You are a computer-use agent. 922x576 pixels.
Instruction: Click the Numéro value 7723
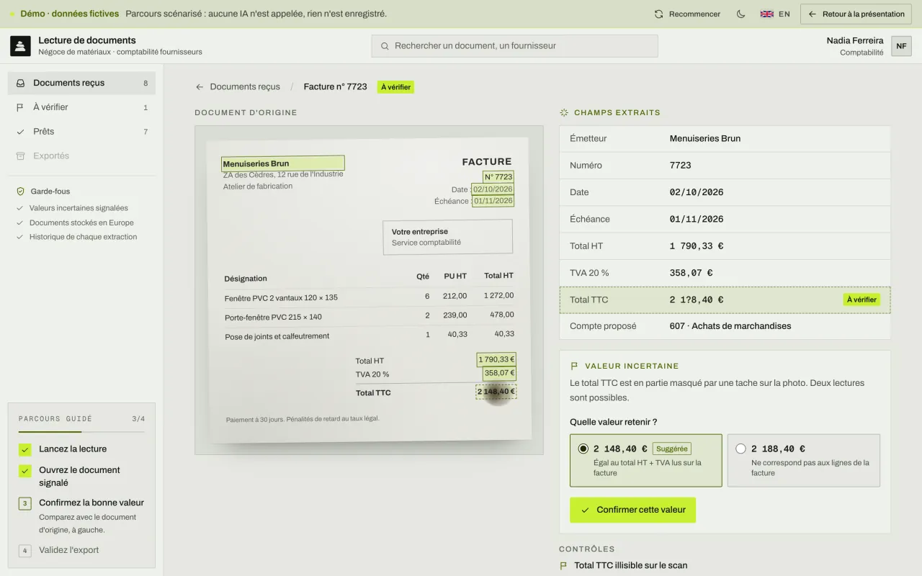click(680, 166)
